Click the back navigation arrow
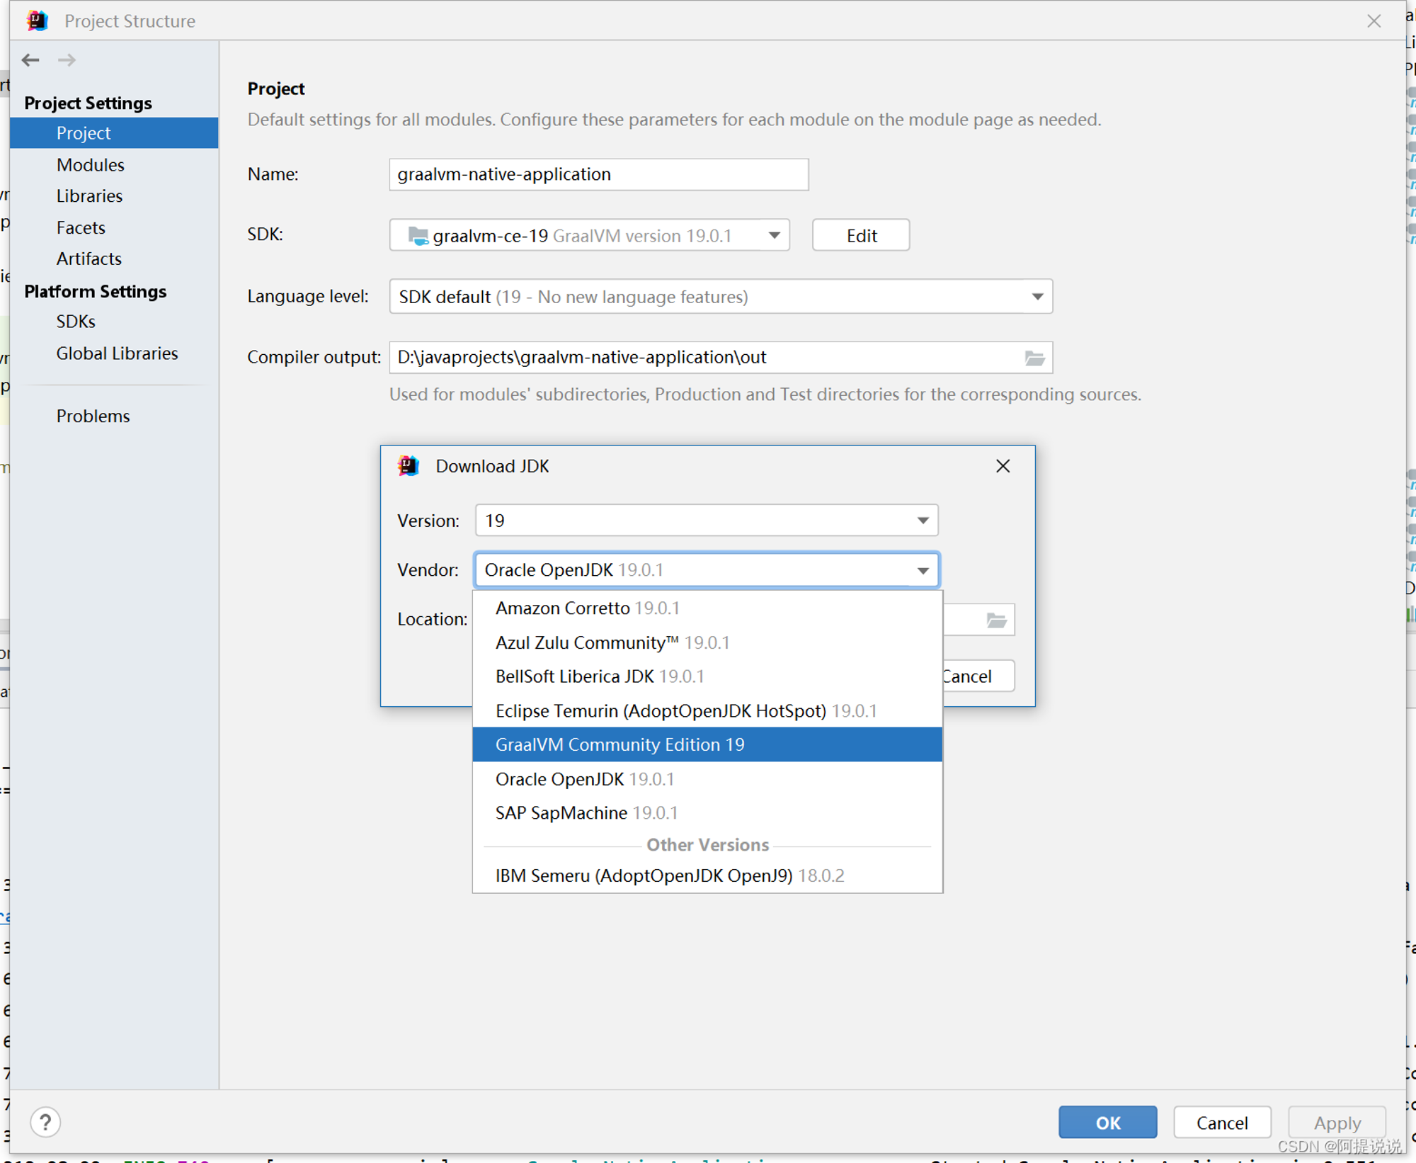 [30, 60]
